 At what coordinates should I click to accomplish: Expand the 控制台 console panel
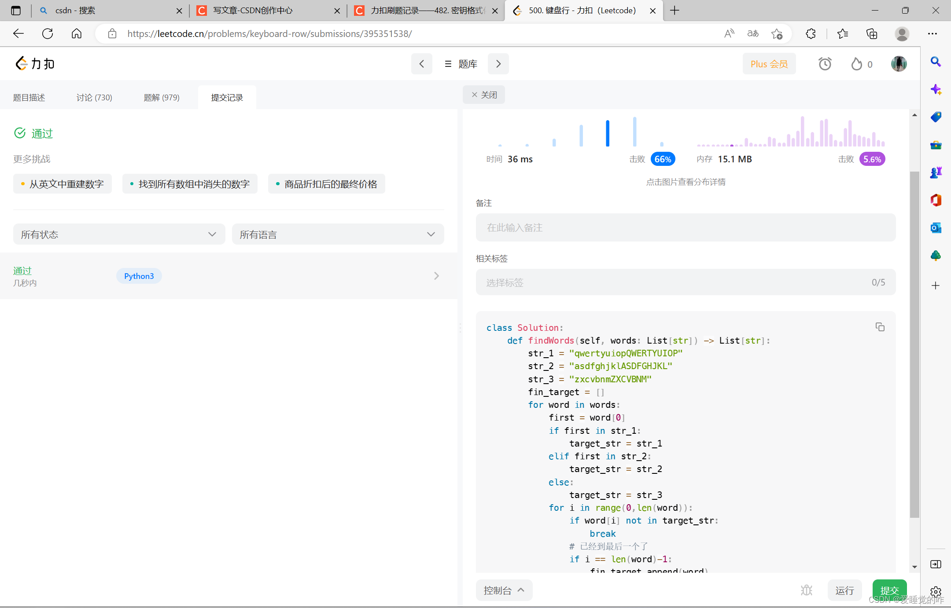point(504,590)
